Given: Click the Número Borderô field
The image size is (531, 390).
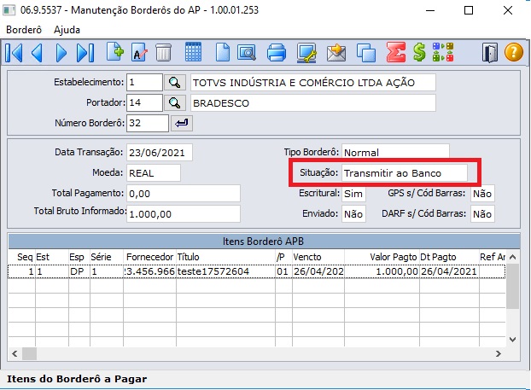Looking at the screenshot, I should pyautogui.click(x=148, y=123).
